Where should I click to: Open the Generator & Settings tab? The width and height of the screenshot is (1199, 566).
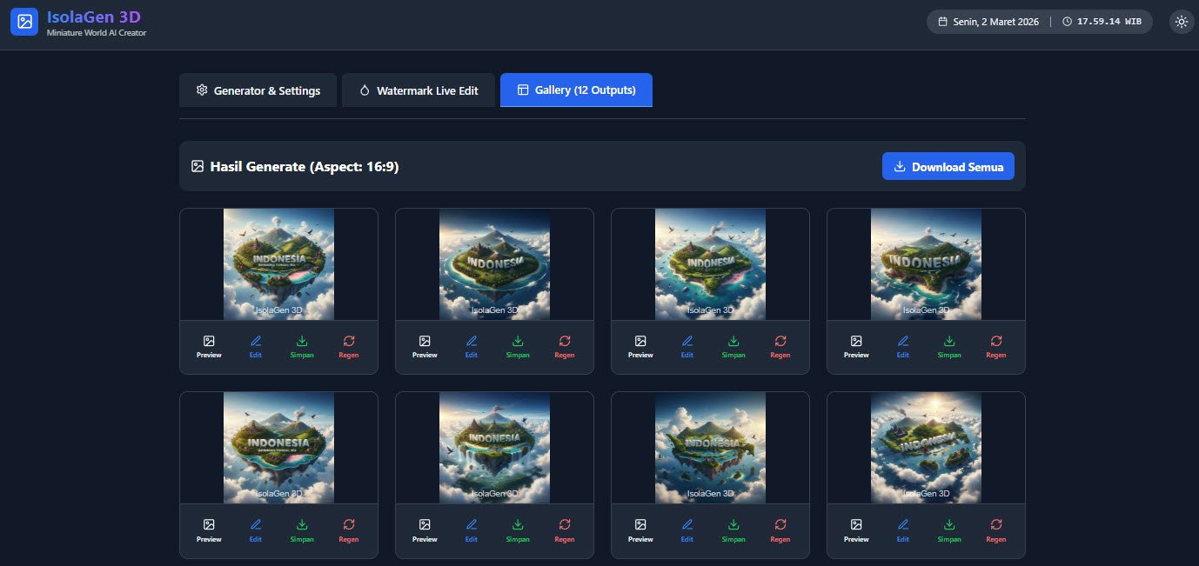point(258,90)
